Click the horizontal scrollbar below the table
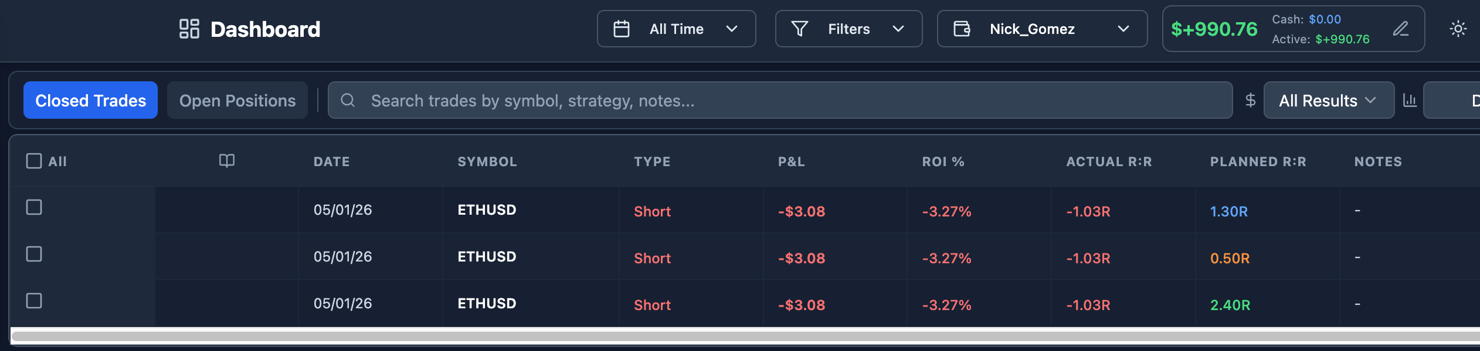Image resolution: width=1480 pixels, height=351 pixels. [745, 336]
